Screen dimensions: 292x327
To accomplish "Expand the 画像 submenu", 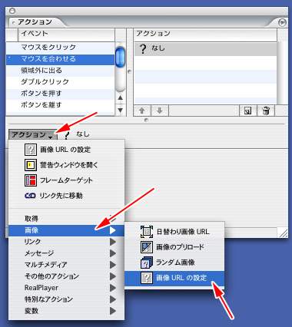I will [66, 230].
